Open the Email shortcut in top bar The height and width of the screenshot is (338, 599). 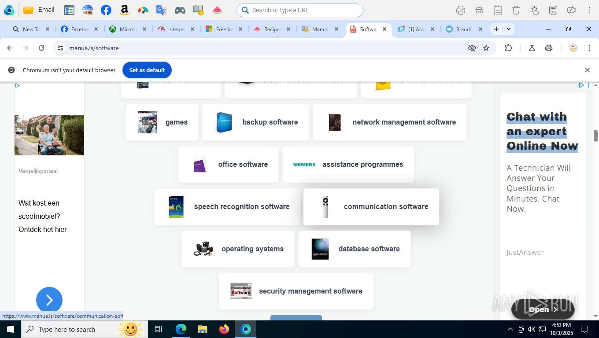coord(38,10)
